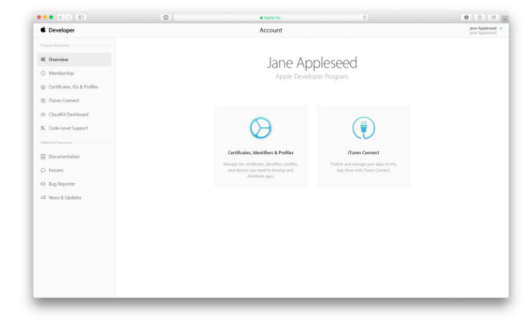Screen dimensions: 532x324
Task: Open the iTunes Connect card title
Action: pos(363,153)
